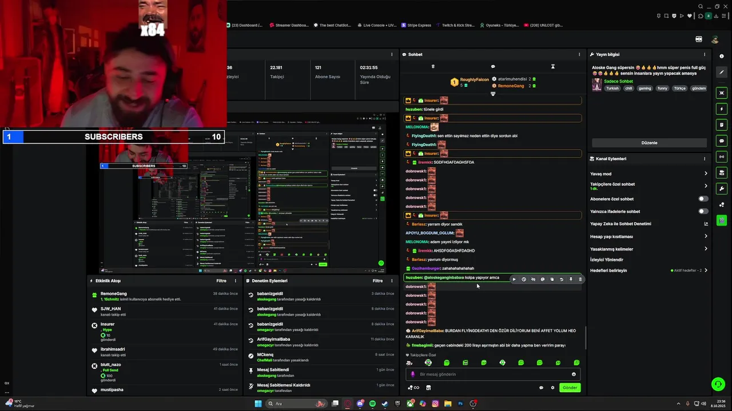
Task: Open Sohbet panel three-dot menu
Action: pyautogui.click(x=580, y=54)
